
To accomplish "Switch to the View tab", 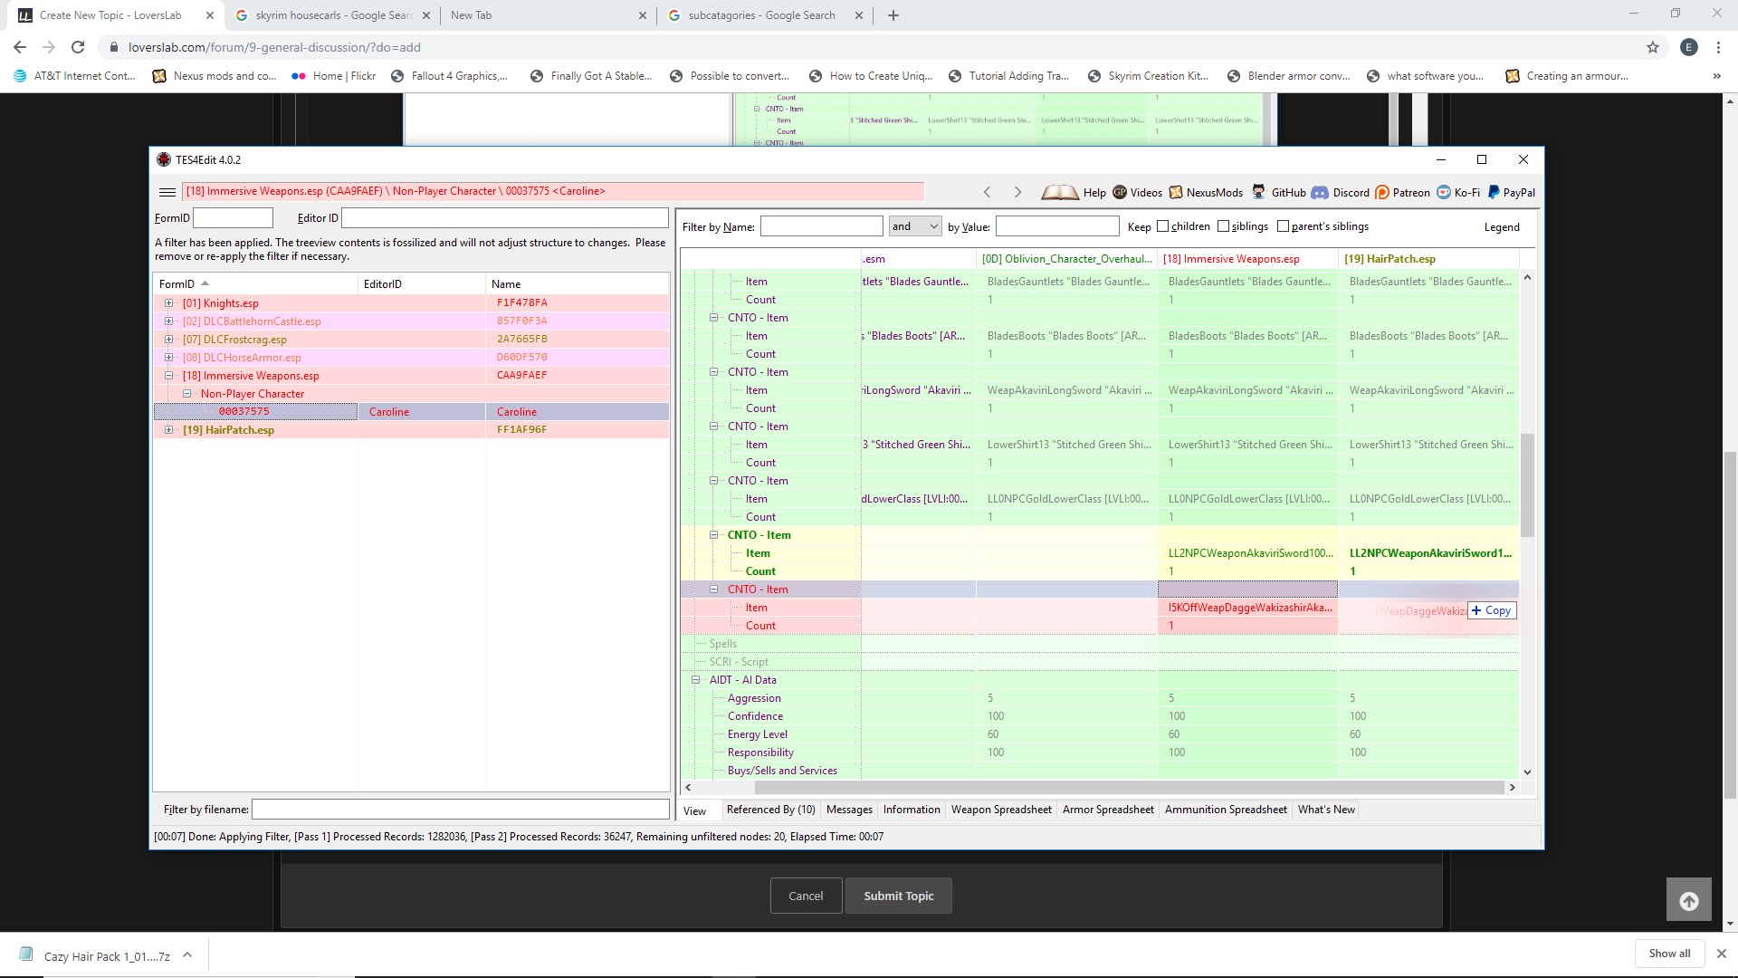I will pos(695,810).
